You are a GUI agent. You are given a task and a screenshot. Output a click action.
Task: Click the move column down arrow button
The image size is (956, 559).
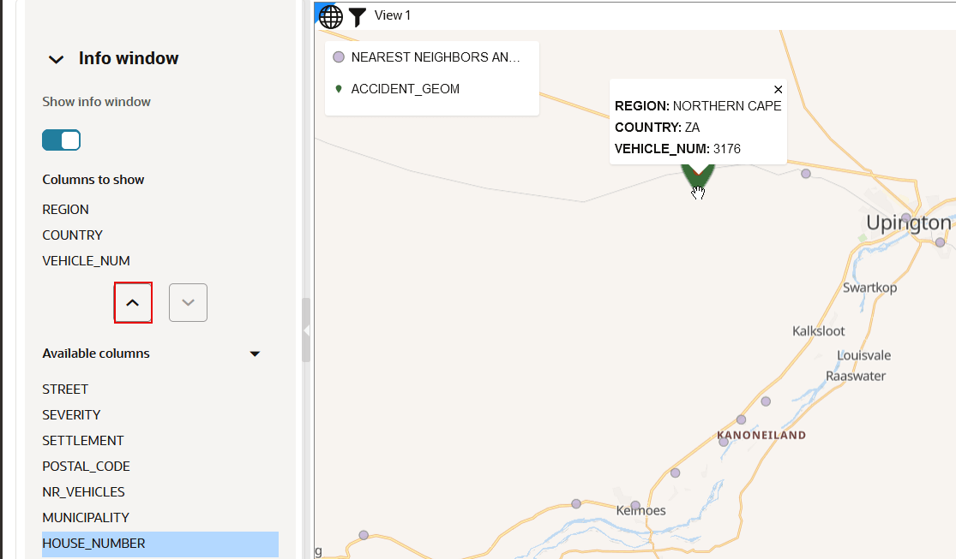(x=188, y=302)
